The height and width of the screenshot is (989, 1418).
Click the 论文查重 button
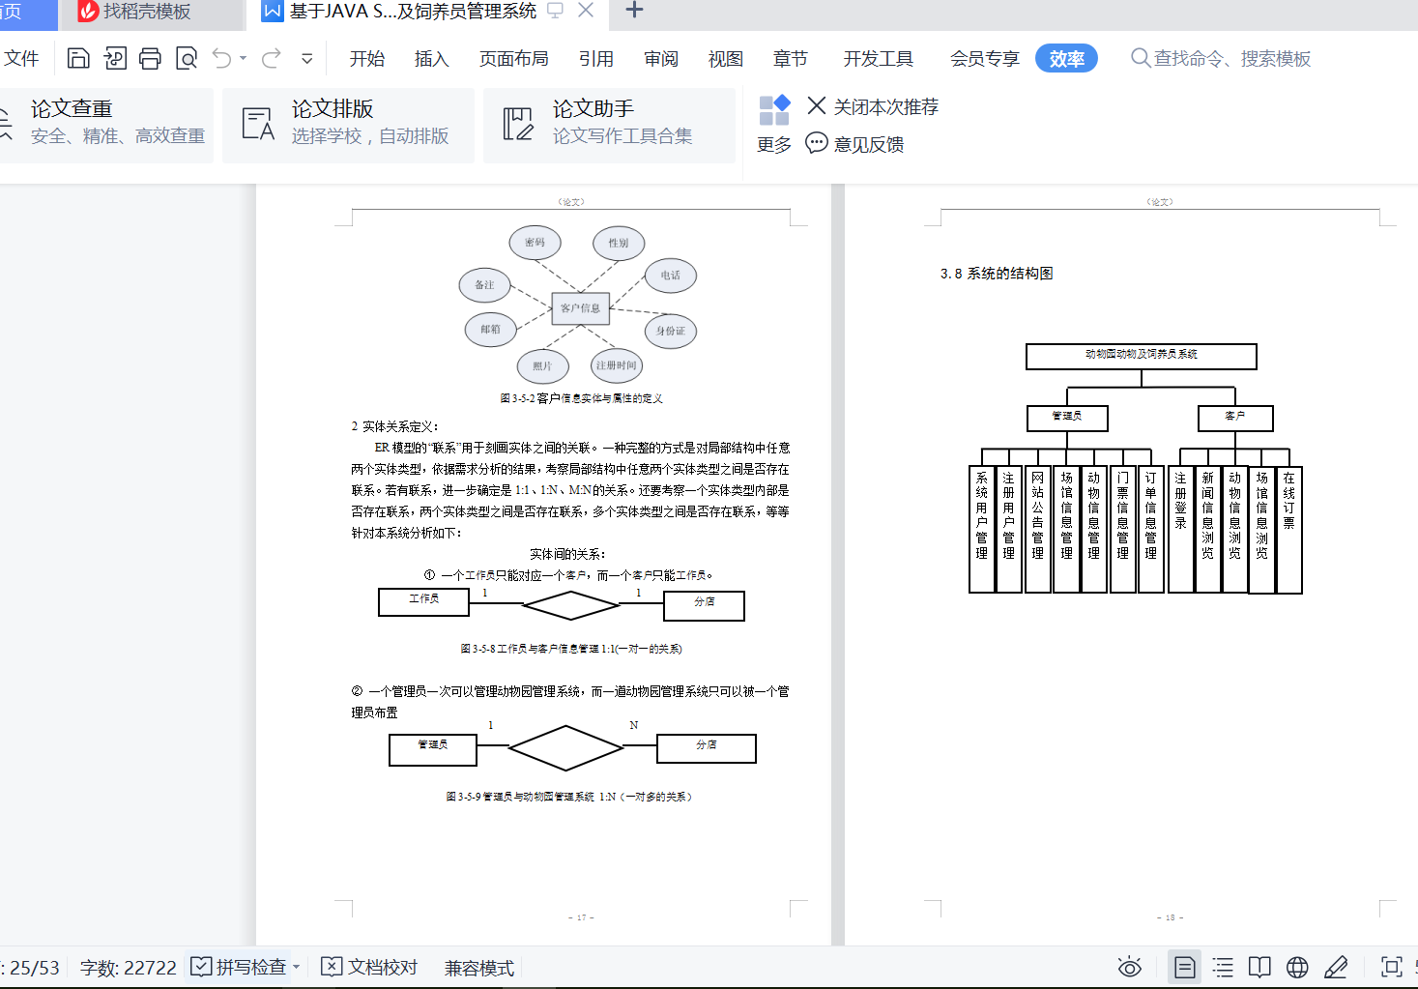tap(106, 125)
